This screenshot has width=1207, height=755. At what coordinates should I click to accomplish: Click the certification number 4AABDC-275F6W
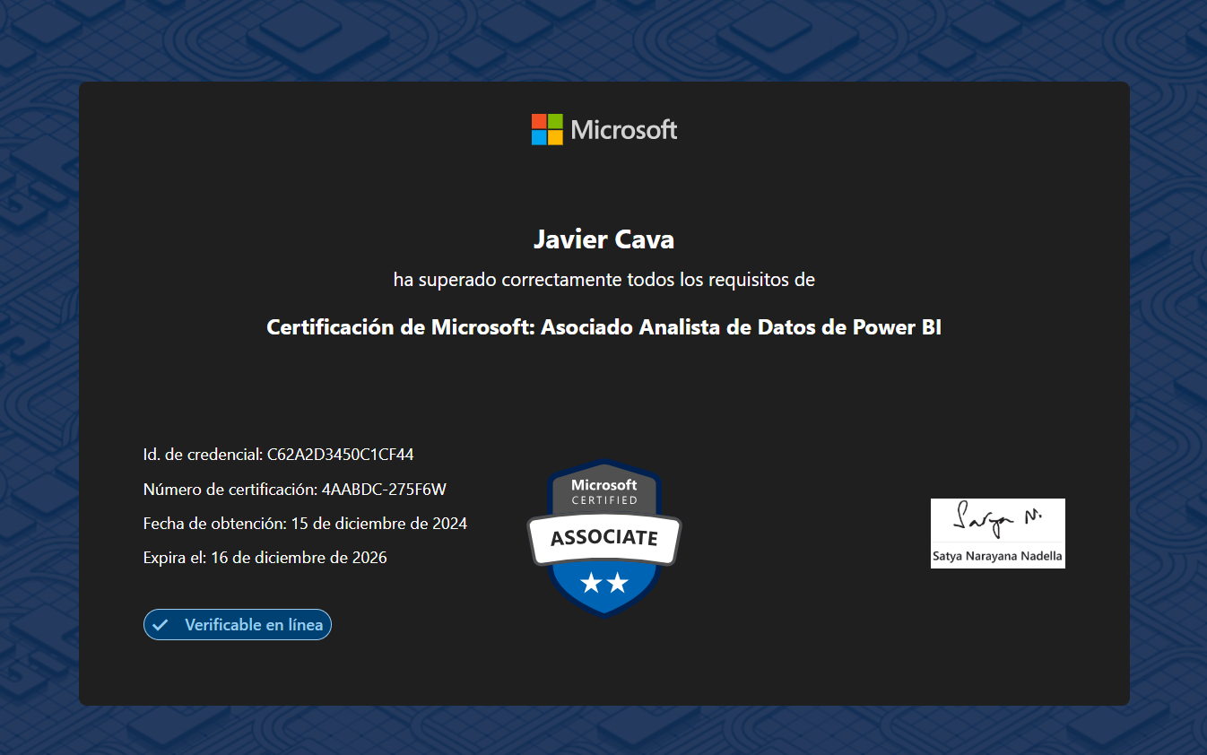point(294,489)
